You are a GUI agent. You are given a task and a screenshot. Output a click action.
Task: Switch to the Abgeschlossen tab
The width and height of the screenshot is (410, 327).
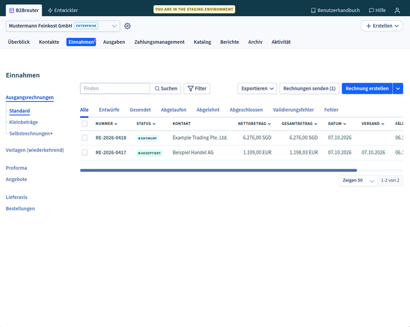246,110
